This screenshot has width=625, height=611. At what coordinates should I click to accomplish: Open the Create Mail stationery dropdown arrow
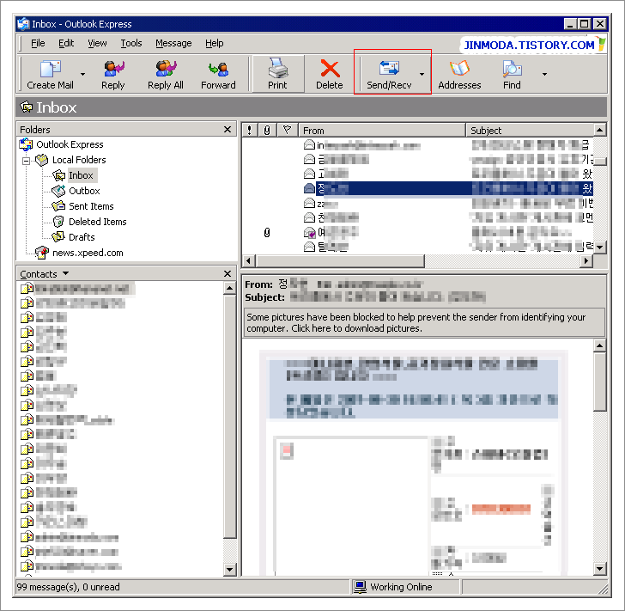[x=83, y=74]
